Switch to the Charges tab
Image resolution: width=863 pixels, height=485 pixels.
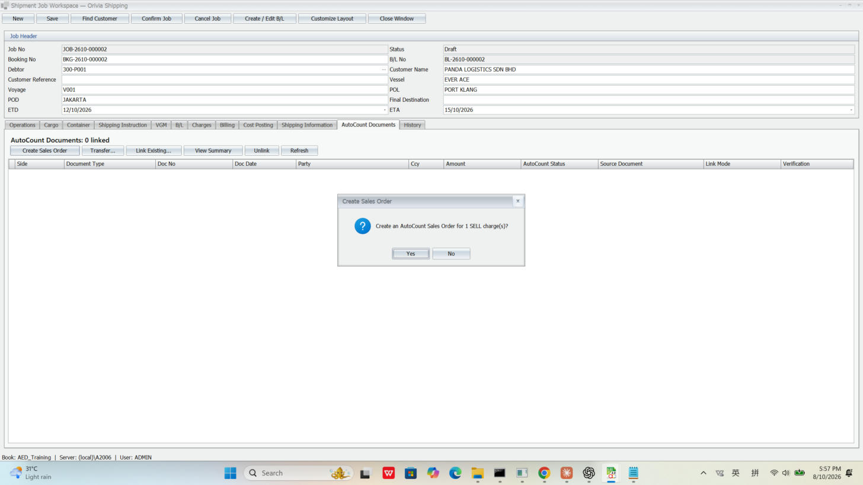pyautogui.click(x=202, y=125)
